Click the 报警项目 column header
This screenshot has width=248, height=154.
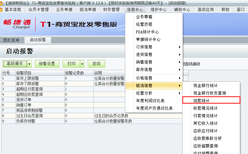click(40, 73)
